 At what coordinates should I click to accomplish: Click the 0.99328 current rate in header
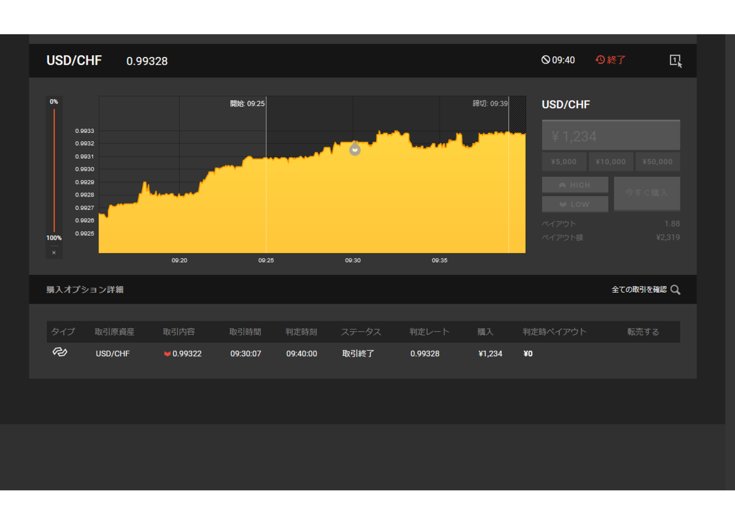click(x=147, y=61)
